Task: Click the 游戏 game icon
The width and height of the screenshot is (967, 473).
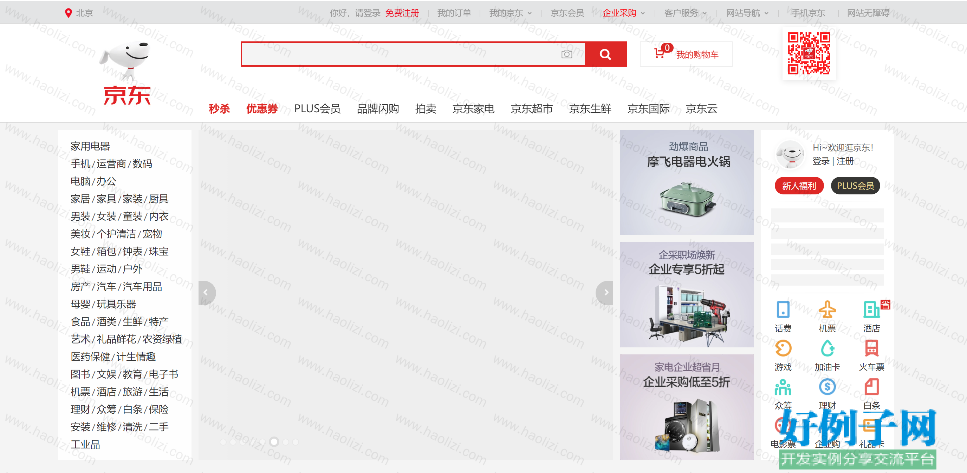Action: (783, 348)
